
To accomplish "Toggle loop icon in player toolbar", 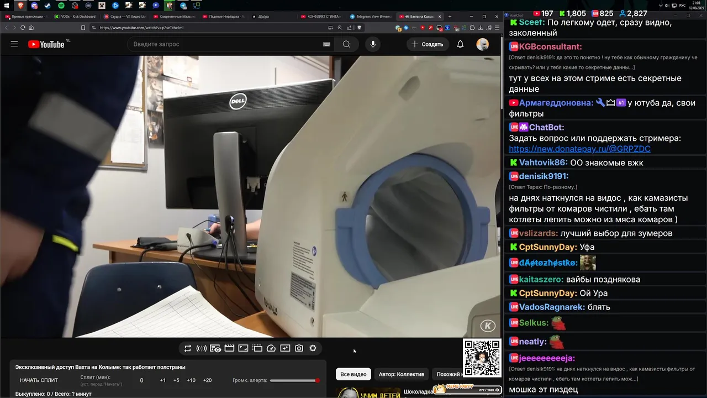I will coord(188,348).
